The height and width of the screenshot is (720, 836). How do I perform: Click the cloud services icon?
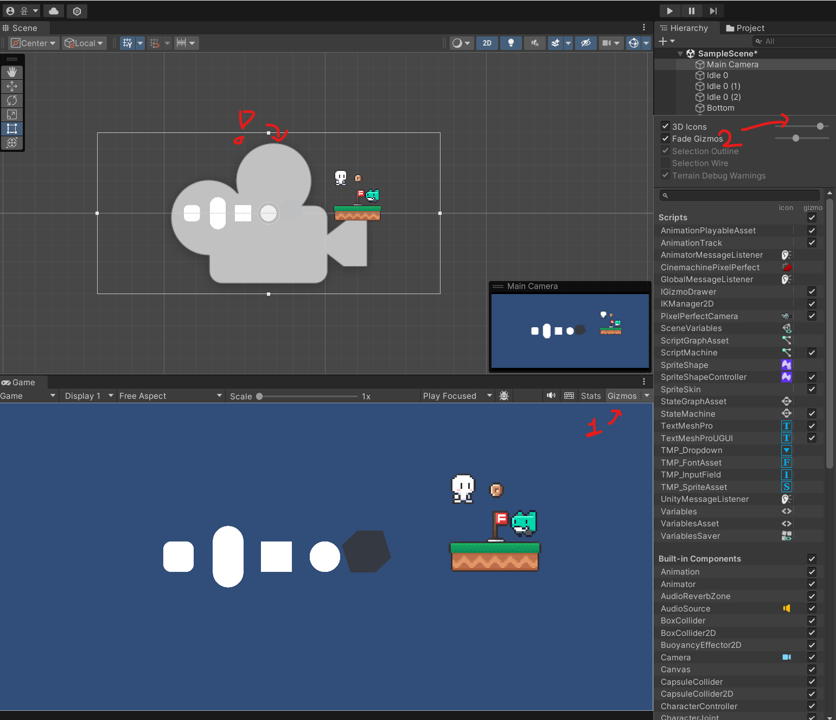pyautogui.click(x=54, y=11)
